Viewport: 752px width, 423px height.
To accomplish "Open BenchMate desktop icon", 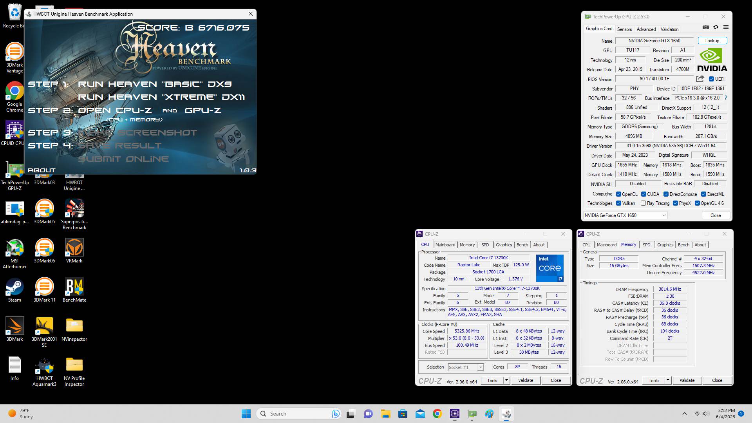I will [74, 290].
